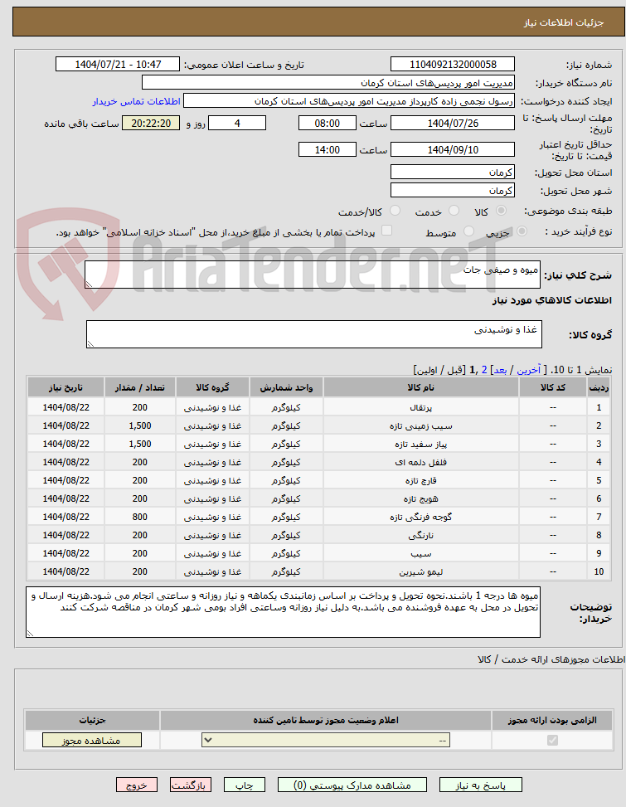The image size is (626, 807).
Task: Click the item name سیب in row 9
Action: [x=420, y=554]
